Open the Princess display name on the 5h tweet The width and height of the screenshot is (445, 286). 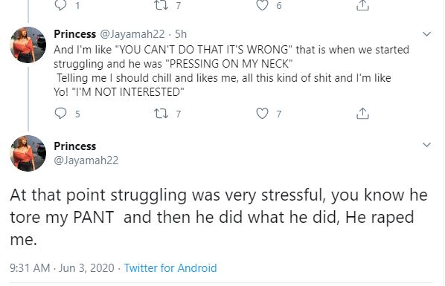pyautogui.click(x=75, y=34)
